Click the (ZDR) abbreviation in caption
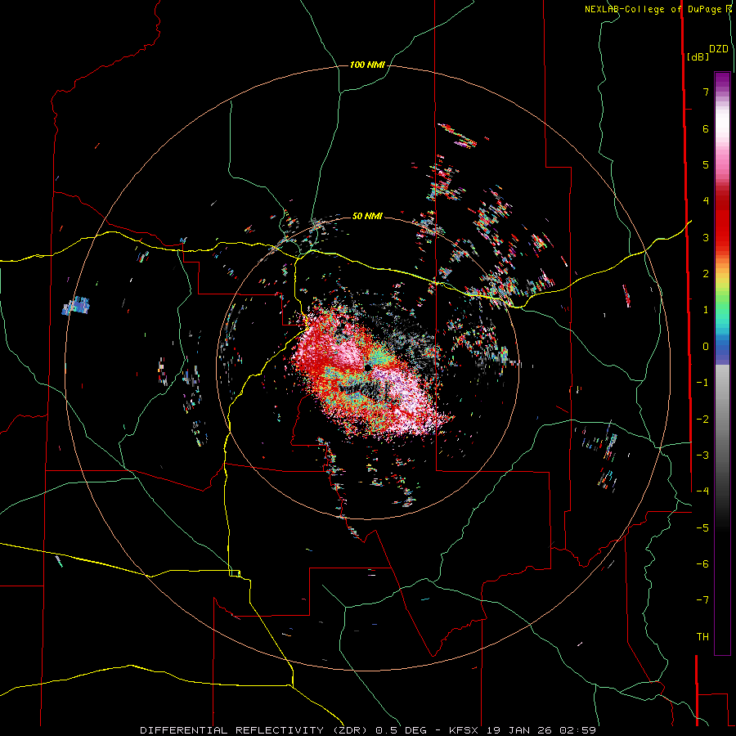 tap(352, 730)
